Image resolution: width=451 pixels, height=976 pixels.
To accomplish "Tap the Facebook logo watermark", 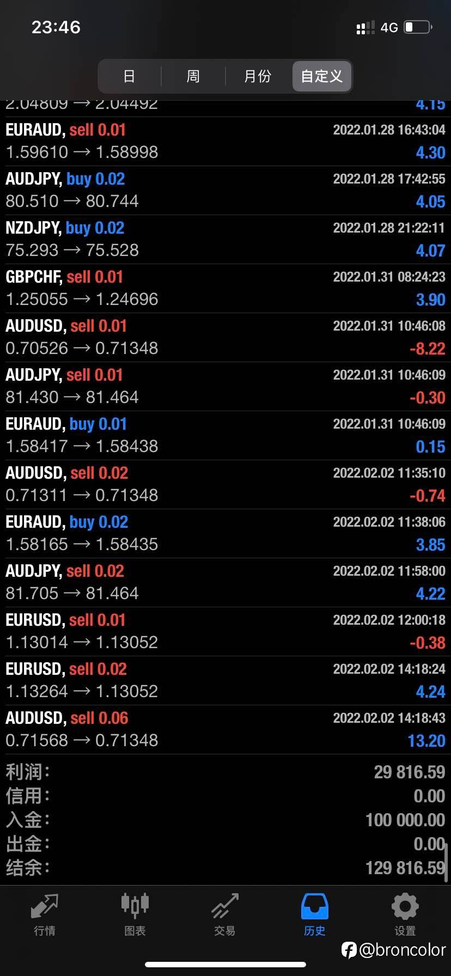I will click(x=349, y=950).
